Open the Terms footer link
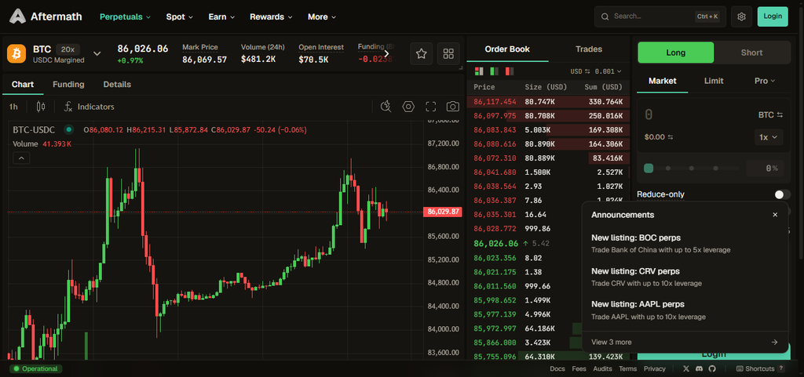 (x=627, y=369)
